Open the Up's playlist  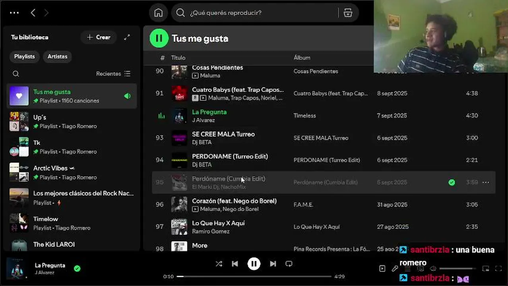(x=72, y=122)
